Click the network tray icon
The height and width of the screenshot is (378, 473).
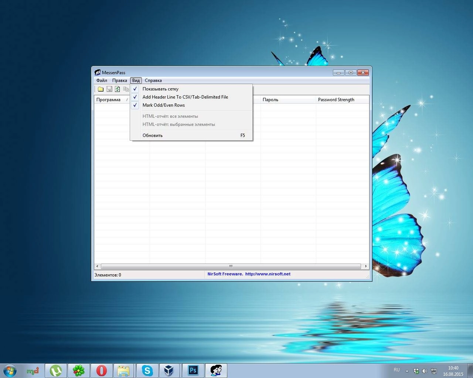433,371
